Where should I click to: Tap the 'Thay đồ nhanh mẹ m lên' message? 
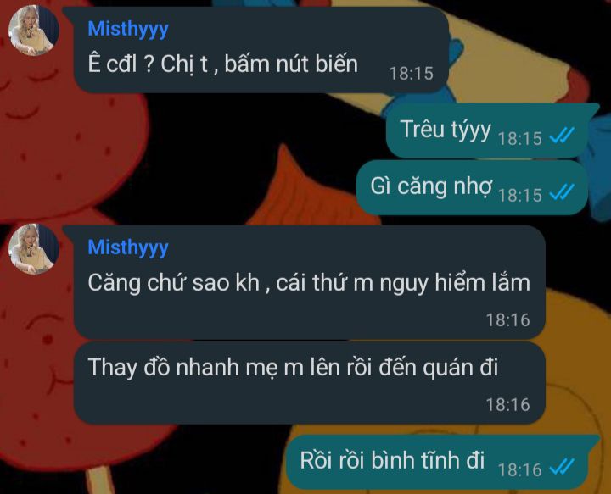(309, 383)
